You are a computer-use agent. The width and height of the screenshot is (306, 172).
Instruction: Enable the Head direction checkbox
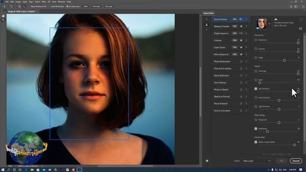pyautogui.click(x=256, y=97)
